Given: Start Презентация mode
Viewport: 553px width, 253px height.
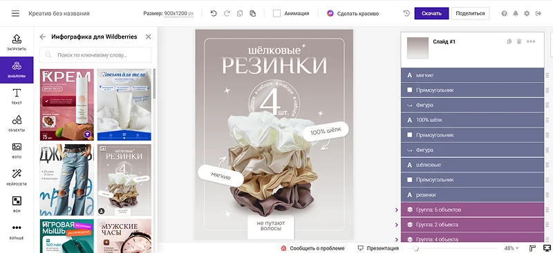Looking at the screenshot, I should [378, 248].
